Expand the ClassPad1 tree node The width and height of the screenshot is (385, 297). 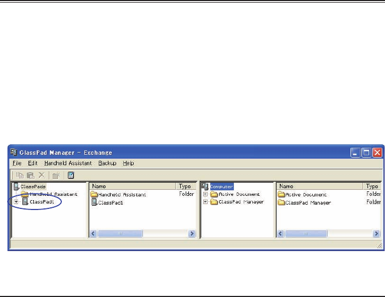16,202
